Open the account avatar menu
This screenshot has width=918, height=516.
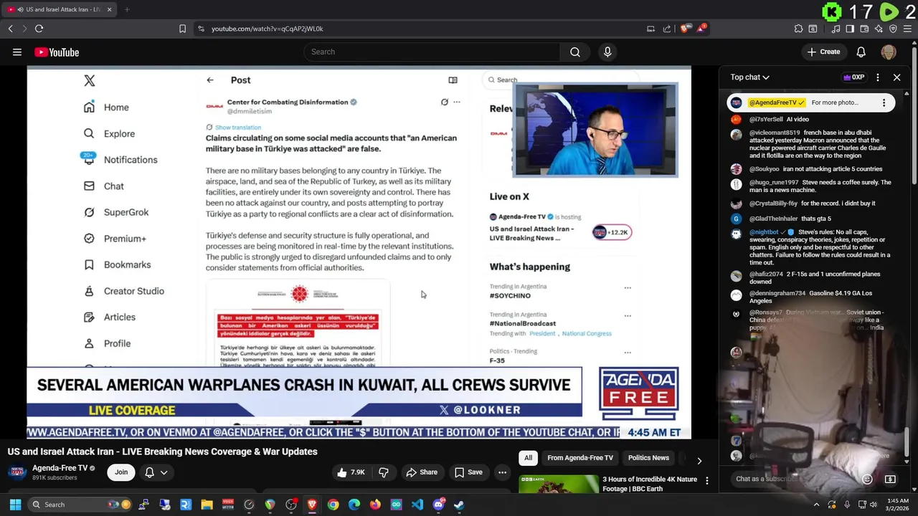(x=889, y=52)
